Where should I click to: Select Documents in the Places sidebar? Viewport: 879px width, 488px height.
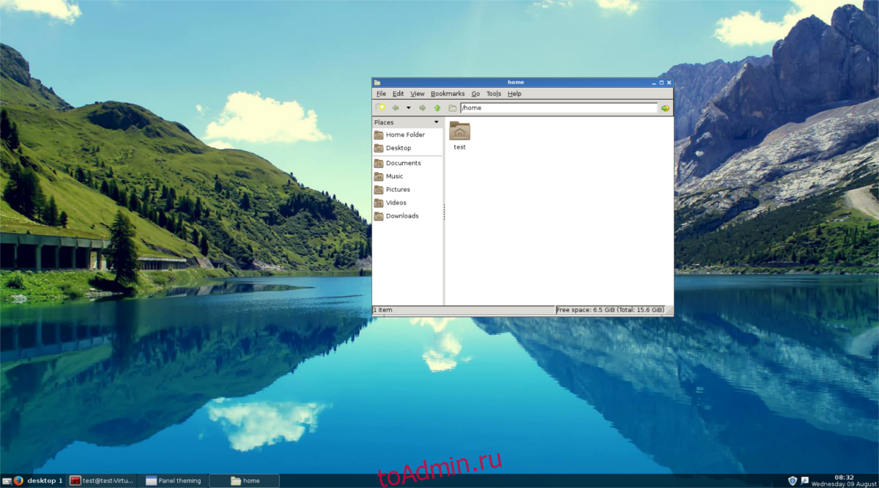tap(403, 163)
